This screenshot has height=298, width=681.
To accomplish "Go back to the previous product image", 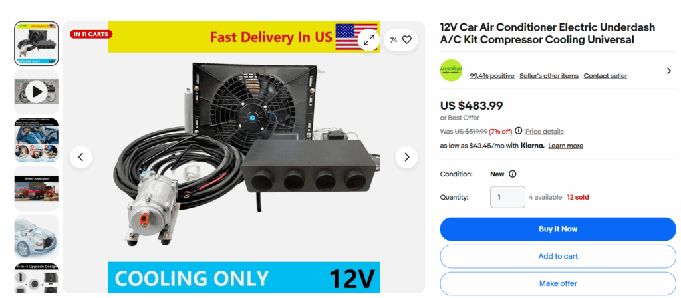I will (80, 157).
